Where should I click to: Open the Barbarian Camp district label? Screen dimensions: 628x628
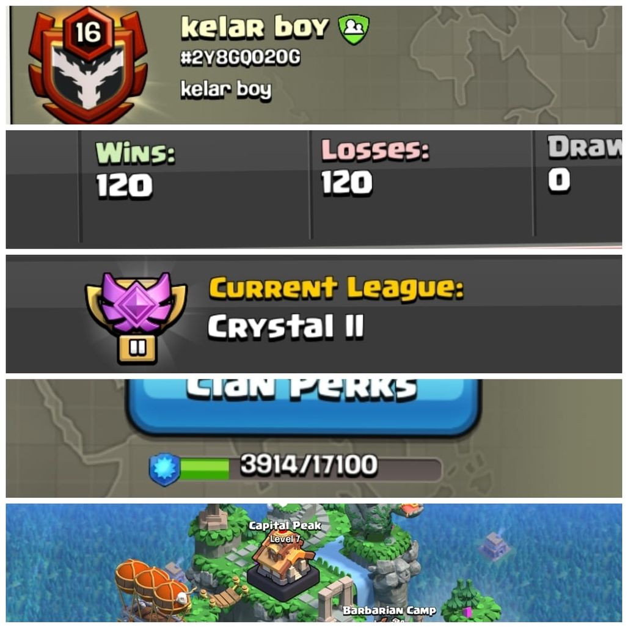[x=389, y=610]
